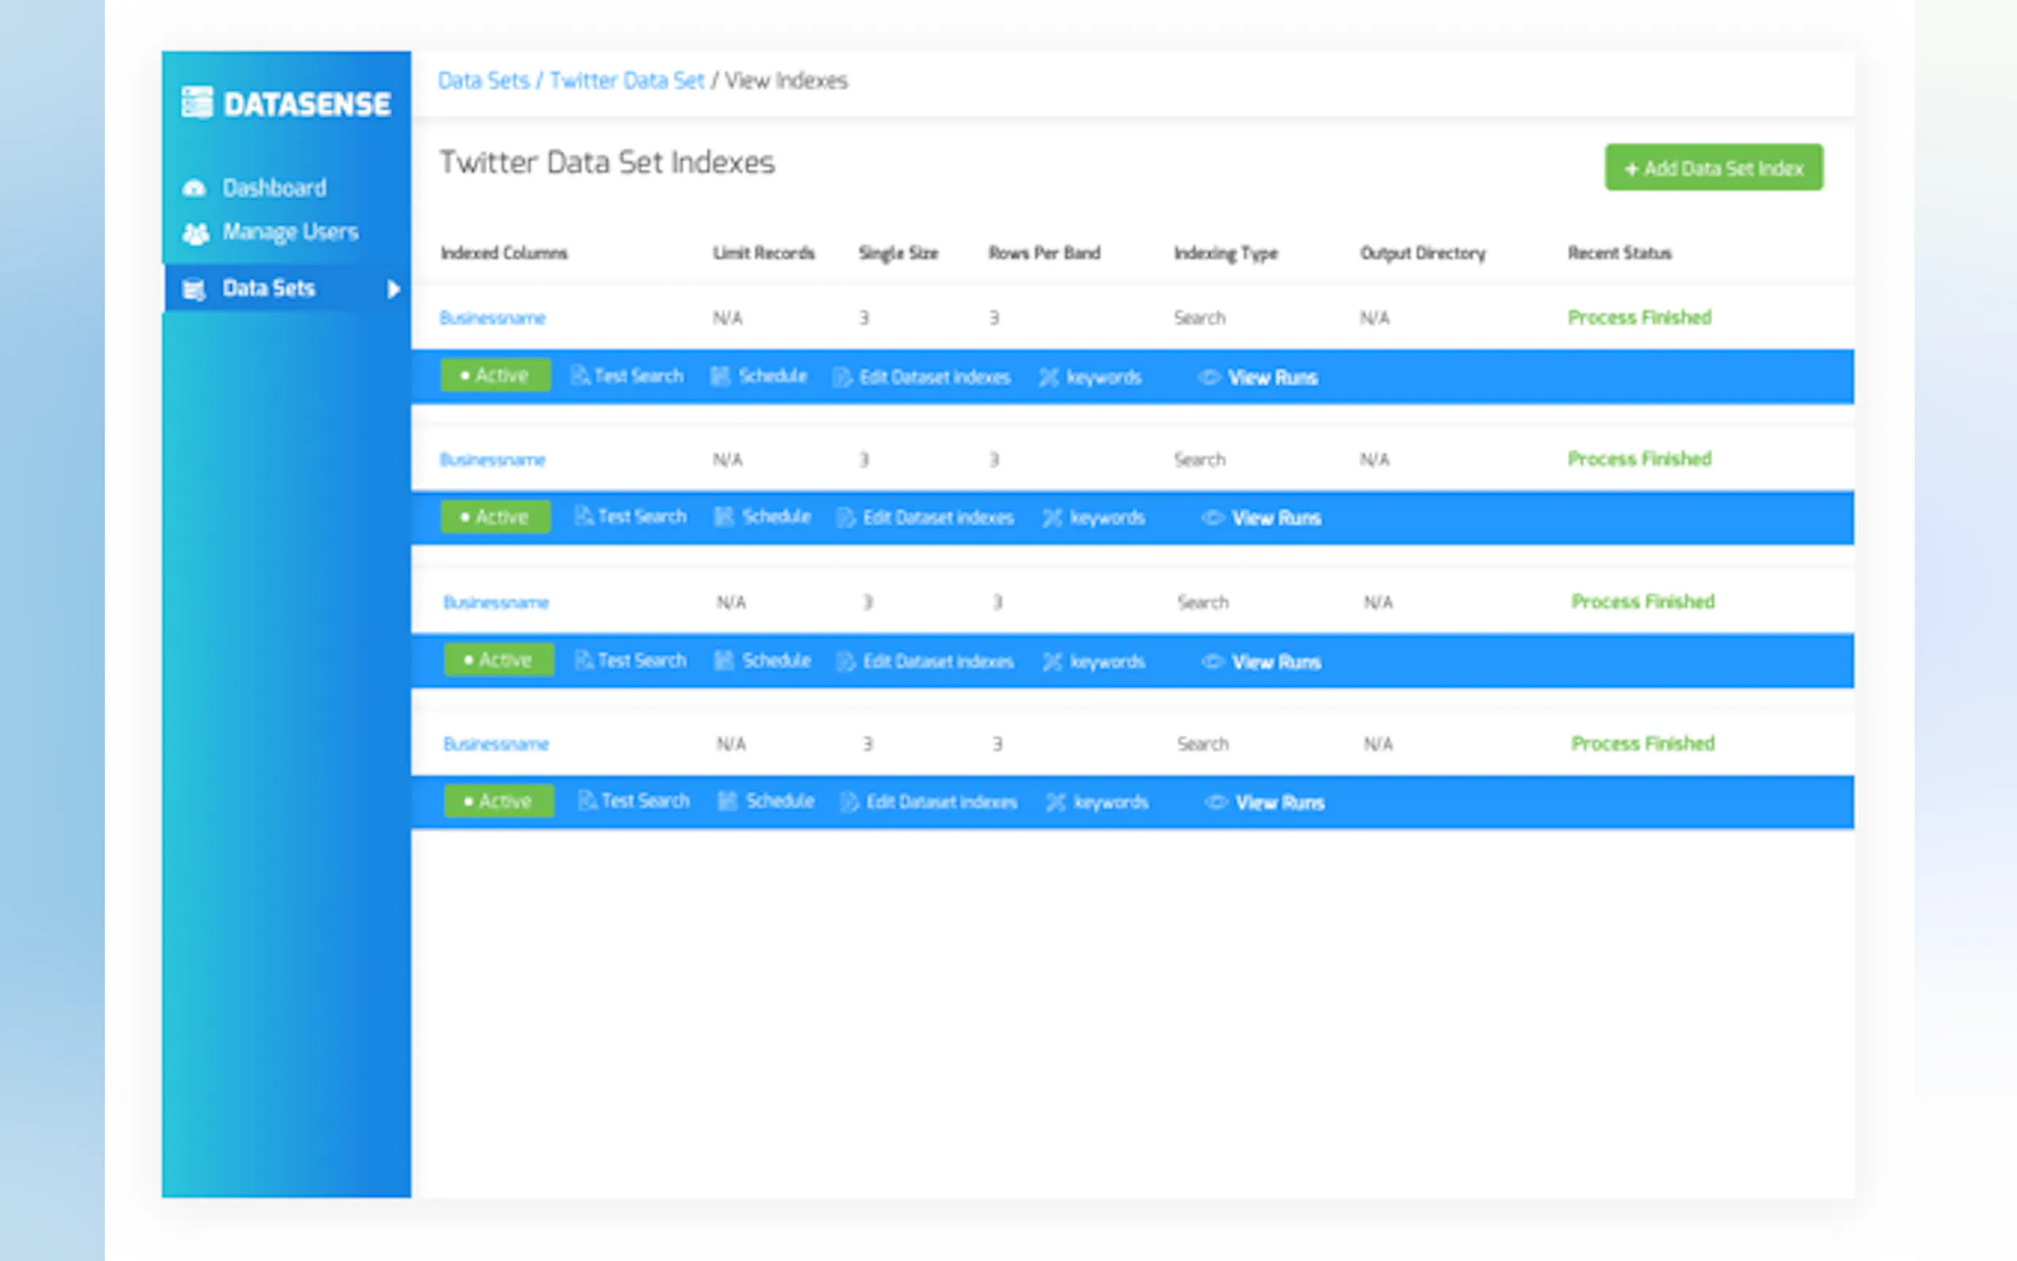2017x1261 pixels.
Task: Toggle Active status on second index row
Action: (x=496, y=517)
